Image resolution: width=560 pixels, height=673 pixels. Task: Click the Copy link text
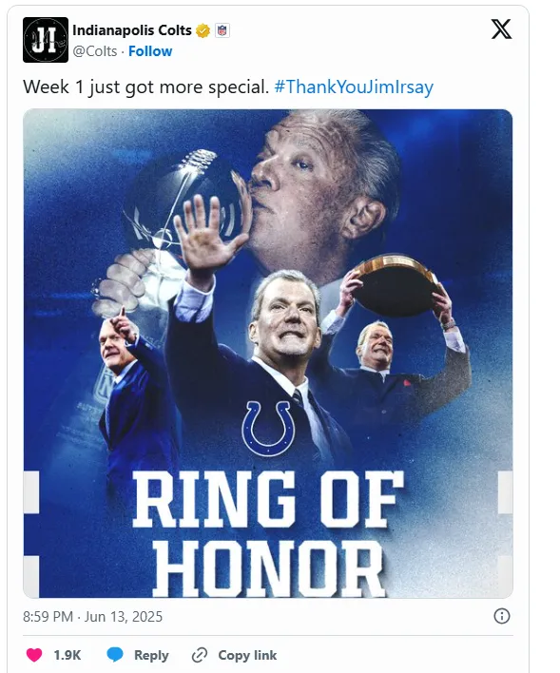coord(247,655)
